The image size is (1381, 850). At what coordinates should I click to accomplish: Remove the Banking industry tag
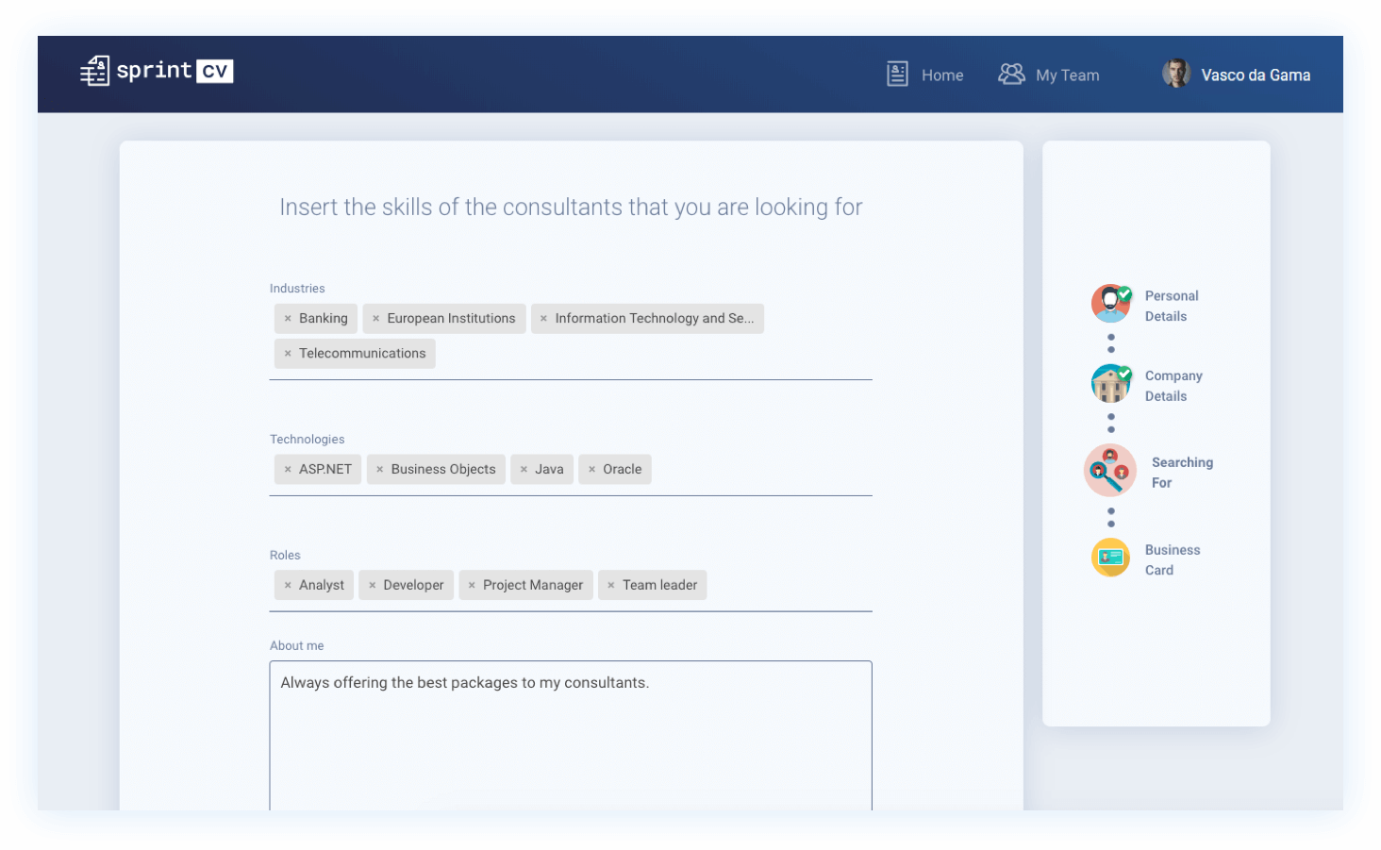point(289,318)
